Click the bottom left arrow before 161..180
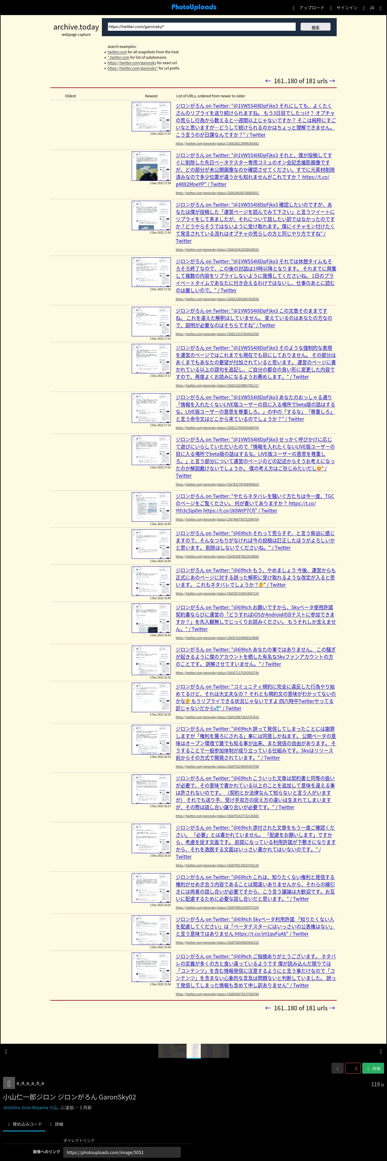This screenshot has width=387, height=1161. pos(268,1008)
